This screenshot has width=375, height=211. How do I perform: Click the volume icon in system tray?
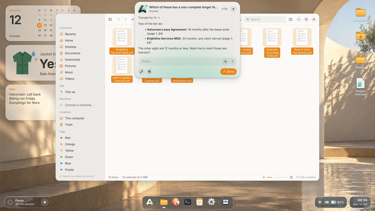[327, 202]
